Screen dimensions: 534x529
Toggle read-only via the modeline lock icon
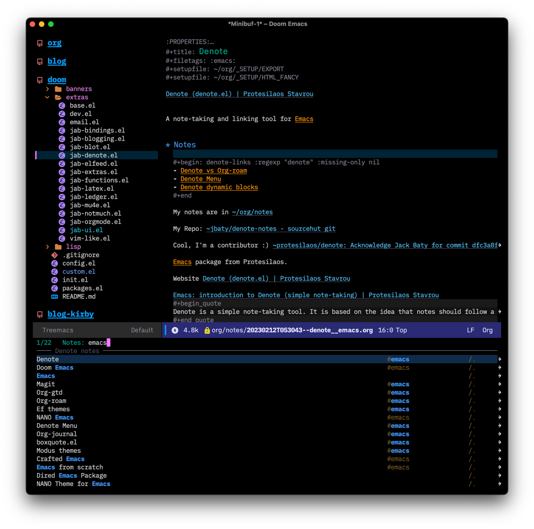click(x=206, y=330)
